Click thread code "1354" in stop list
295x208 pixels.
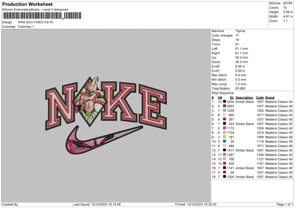[260, 129]
